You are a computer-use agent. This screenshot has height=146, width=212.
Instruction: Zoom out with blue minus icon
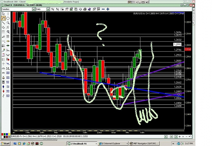click(x=103, y=9)
